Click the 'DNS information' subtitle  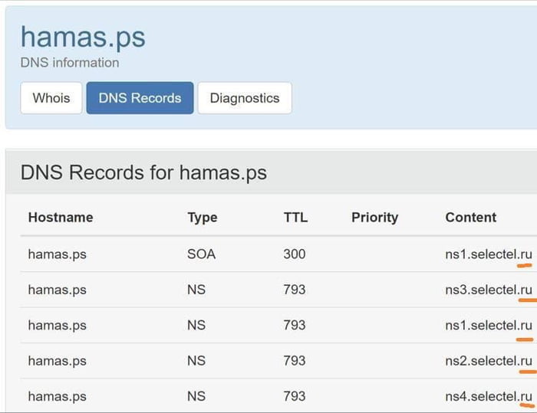point(70,63)
